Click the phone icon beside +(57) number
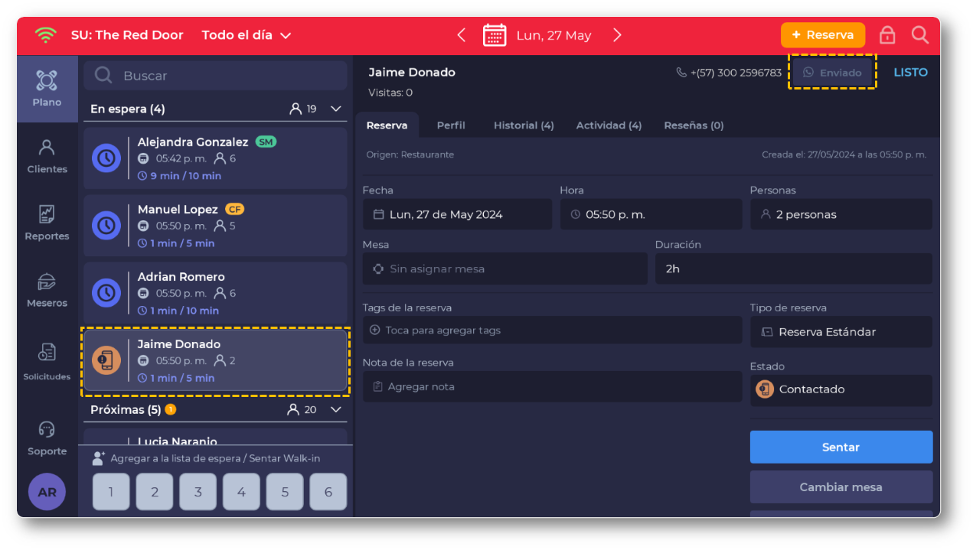Screen dimensions: 973x550 (x=681, y=73)
